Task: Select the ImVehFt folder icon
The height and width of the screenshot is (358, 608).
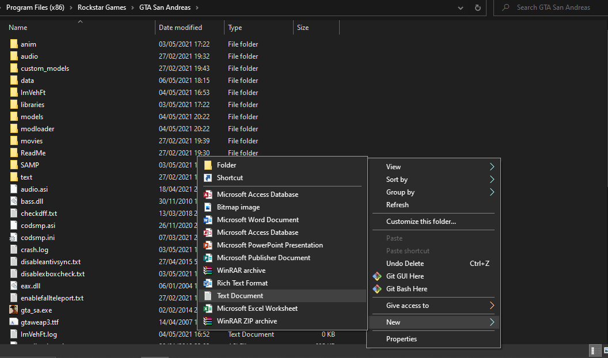Action: tap(14, 93)
